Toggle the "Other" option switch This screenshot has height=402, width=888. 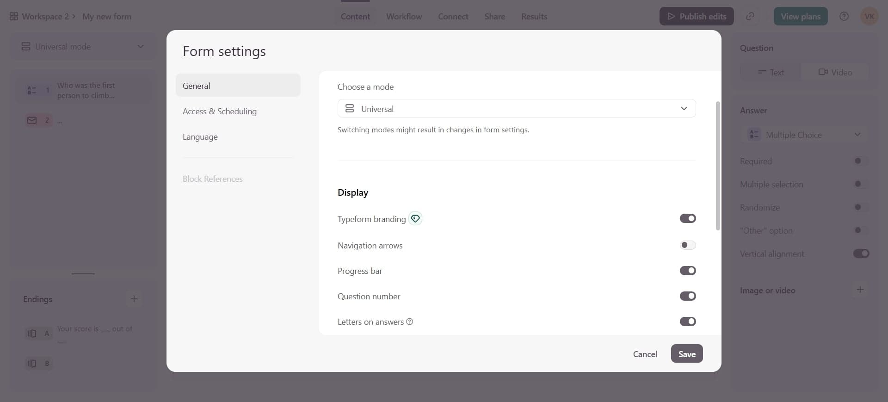click(861, 230)
